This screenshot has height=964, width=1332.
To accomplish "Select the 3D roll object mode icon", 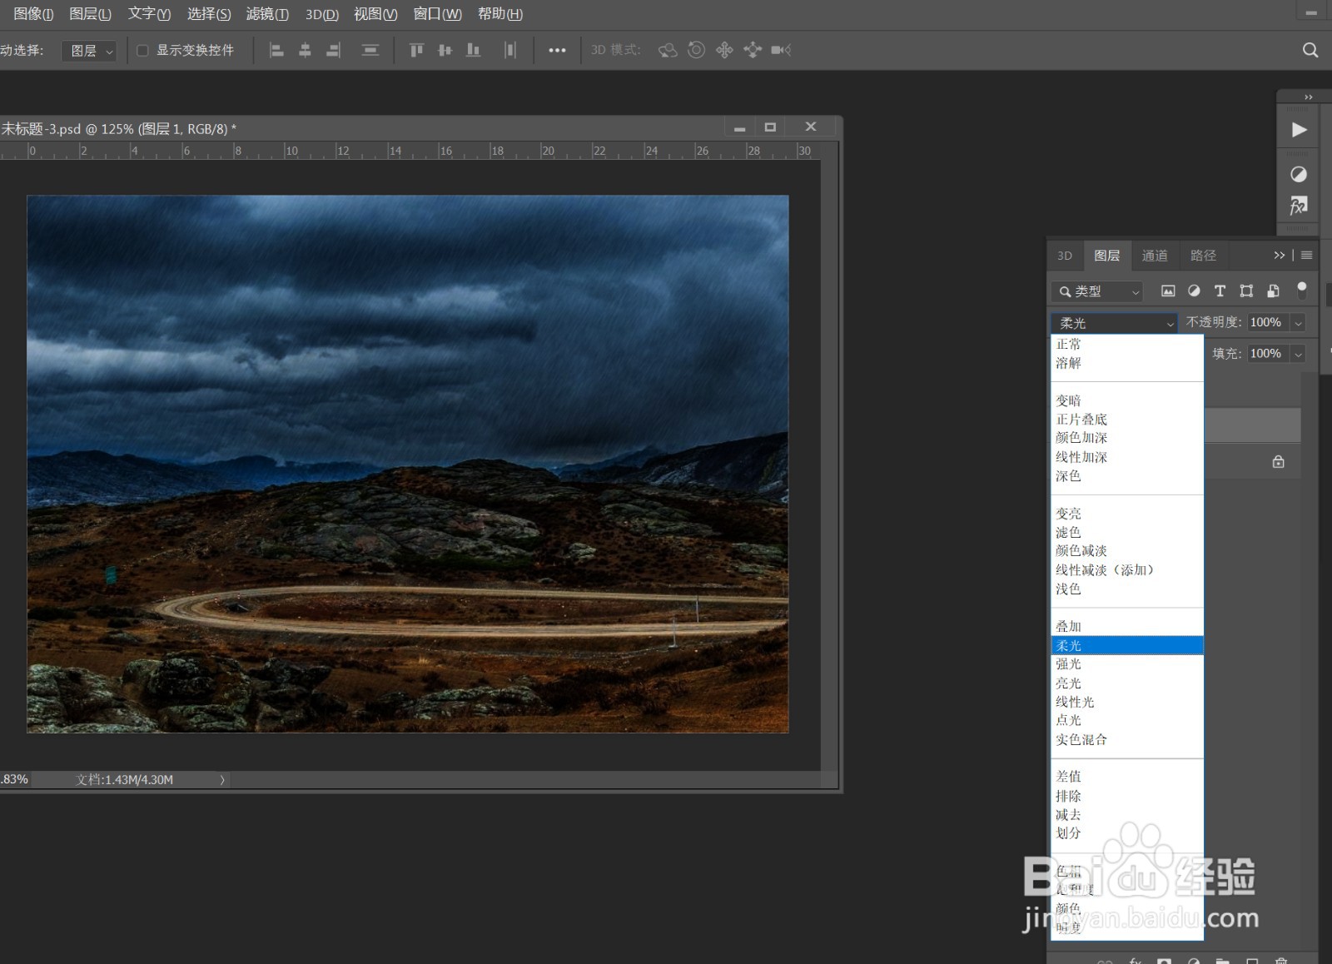I will tap(697, 51).
